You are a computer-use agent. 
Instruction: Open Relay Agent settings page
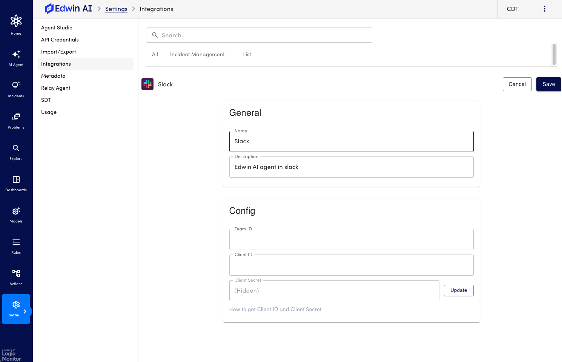(85, 88)
